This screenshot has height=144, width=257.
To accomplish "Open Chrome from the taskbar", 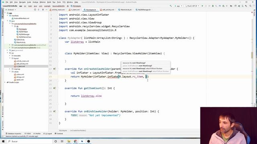I will tap(75, 141).
